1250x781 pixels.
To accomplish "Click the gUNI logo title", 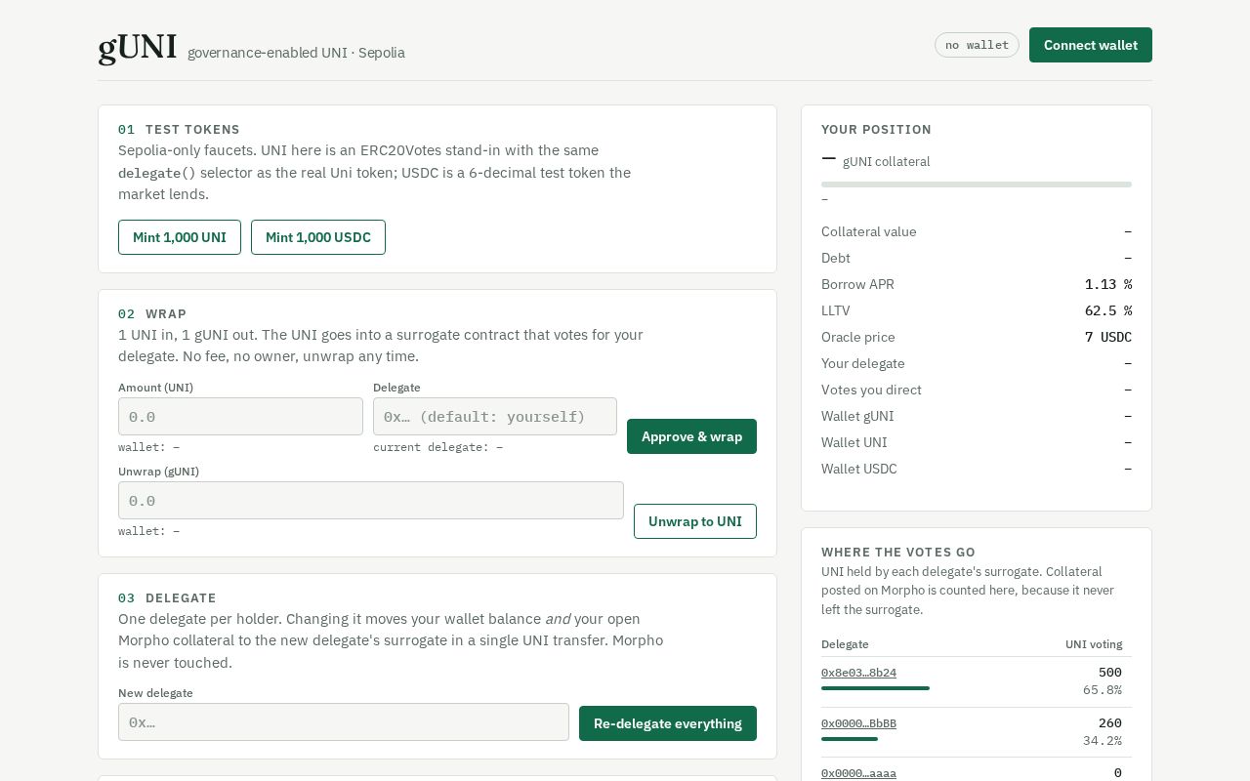I will point(138,47).
